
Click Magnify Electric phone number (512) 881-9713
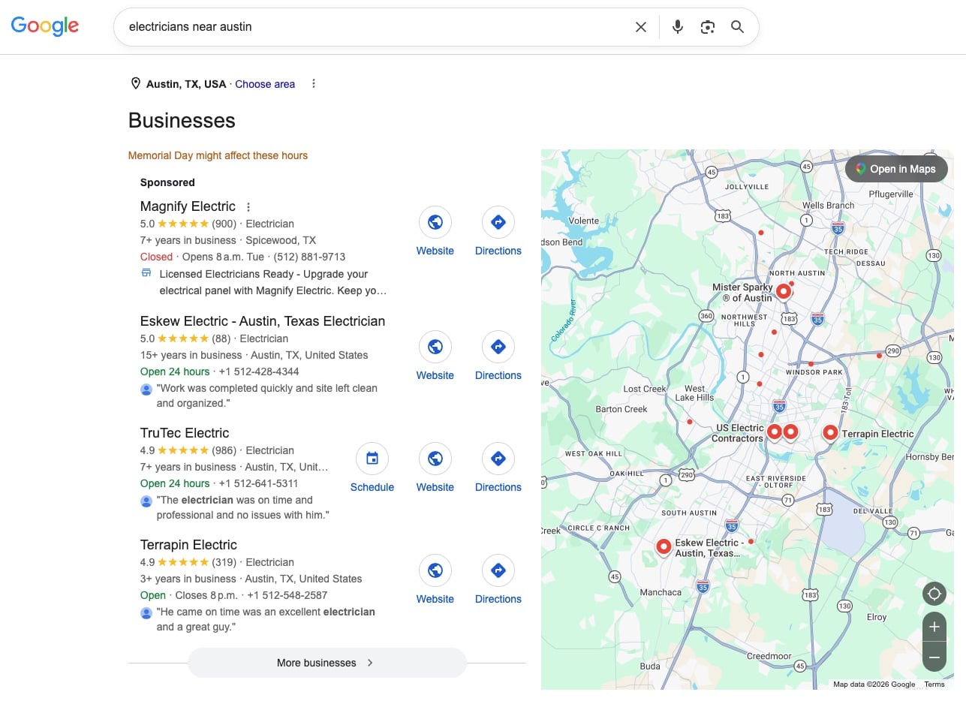[x=310, y=257]
